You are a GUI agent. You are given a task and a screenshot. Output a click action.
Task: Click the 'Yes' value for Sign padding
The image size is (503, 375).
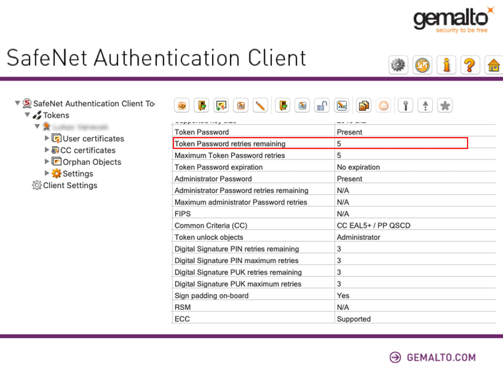343,295
